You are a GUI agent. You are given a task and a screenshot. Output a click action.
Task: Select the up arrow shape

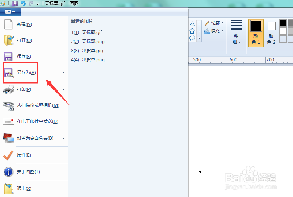pyautogui.click(x=192, y=31)
